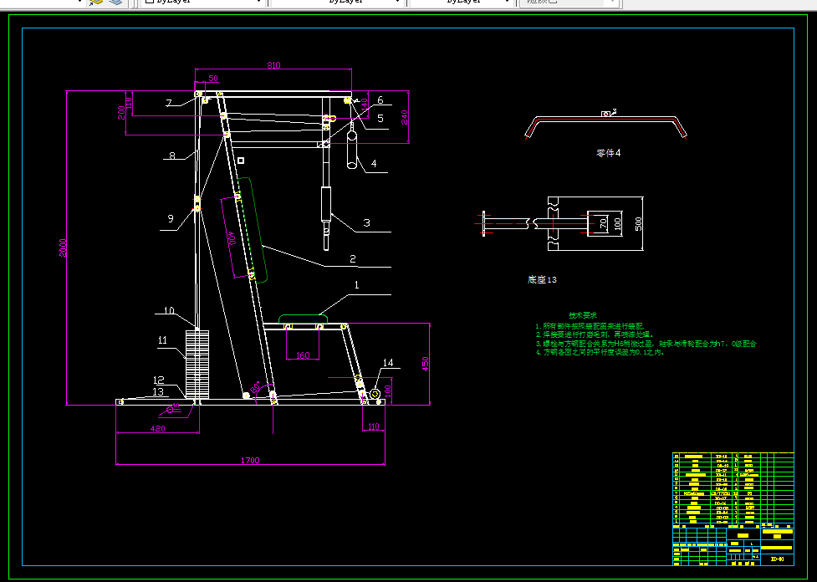Select the hanging cylindrical handle grip
Viewport: 817px width, 582px height.
pyautogui.click(x=352, y=151)
